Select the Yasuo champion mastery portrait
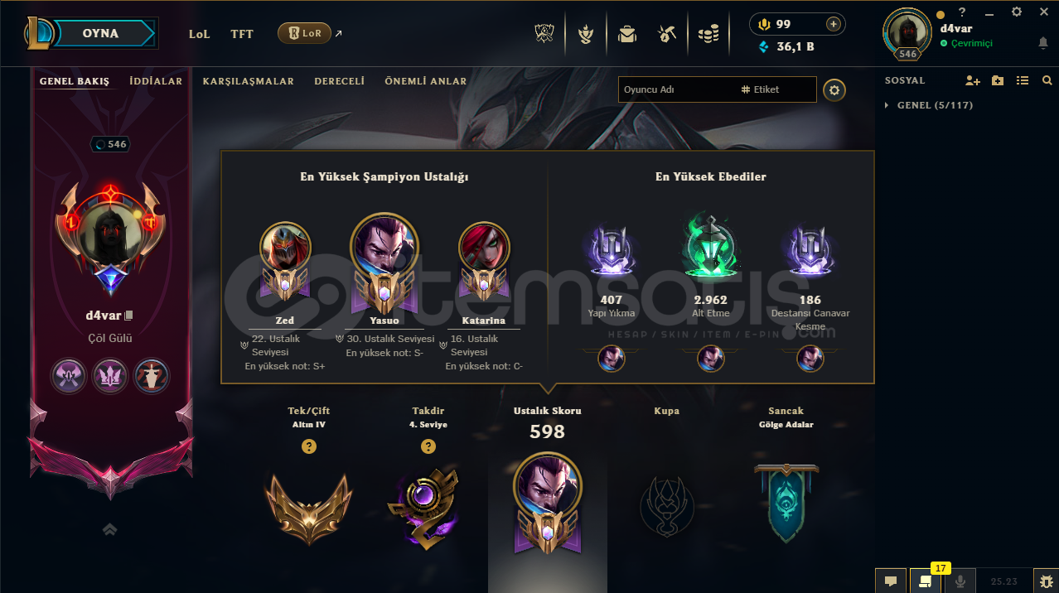1059x593 pixels. click(x=384, y=246)
